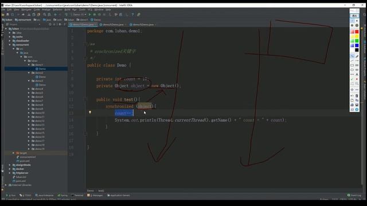
Task: Pick the blue color swatch in annotation palette
Action: [x=357, y=45]
